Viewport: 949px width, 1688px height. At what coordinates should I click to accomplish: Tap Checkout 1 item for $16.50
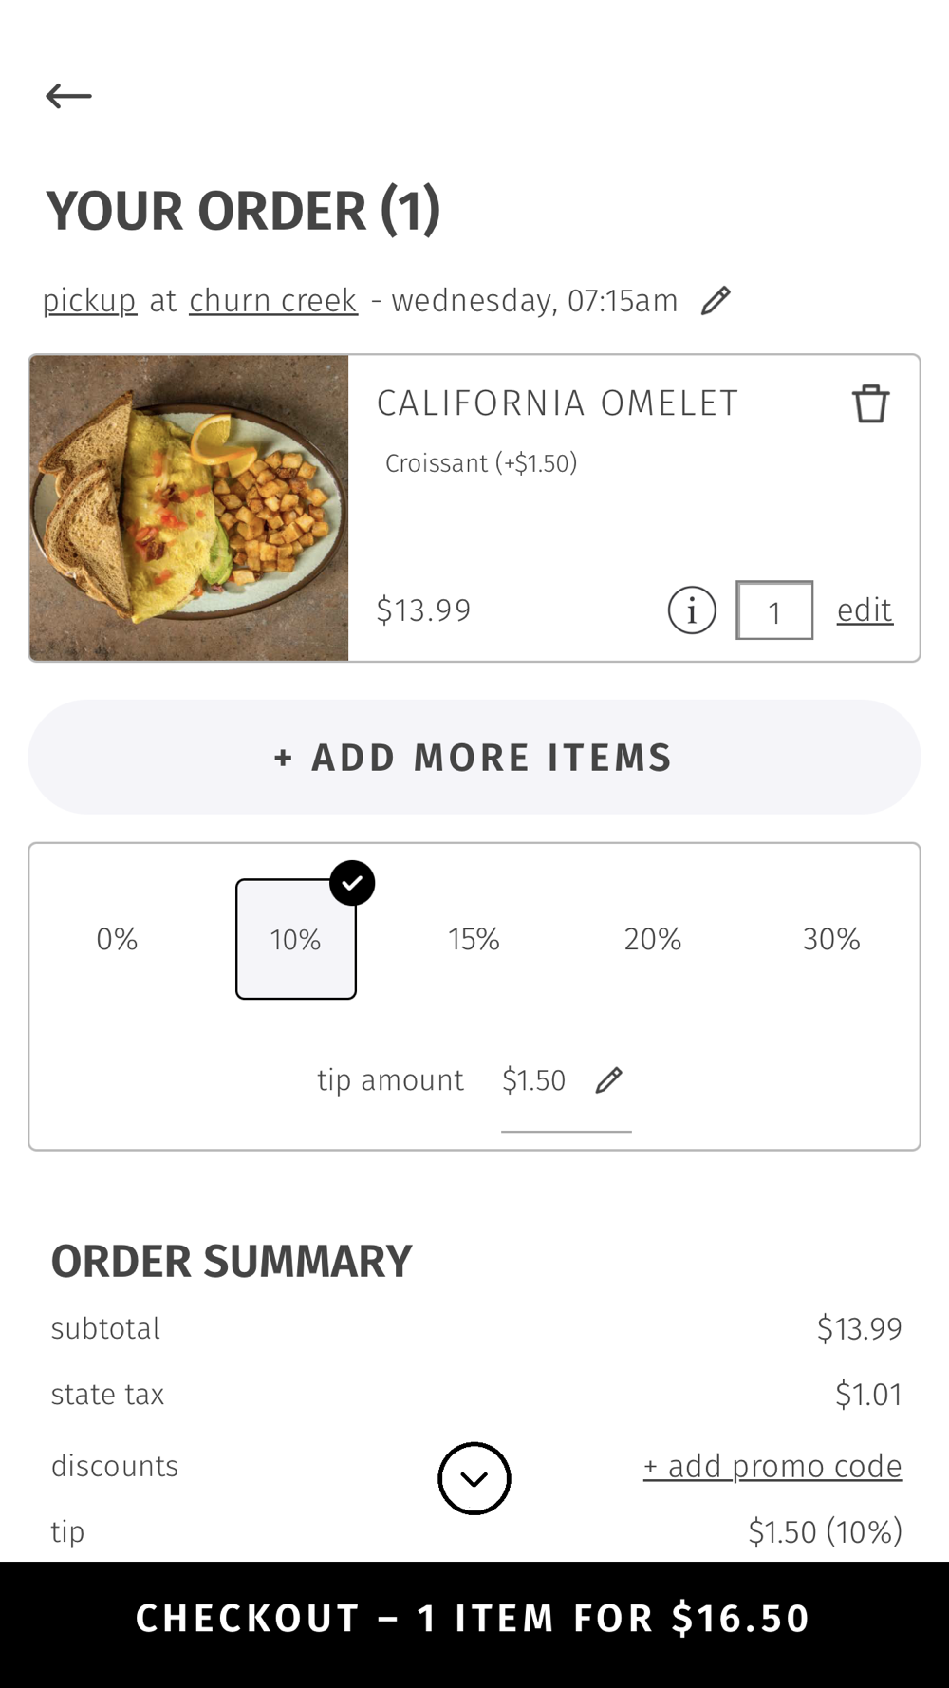tap(474, 1619)
